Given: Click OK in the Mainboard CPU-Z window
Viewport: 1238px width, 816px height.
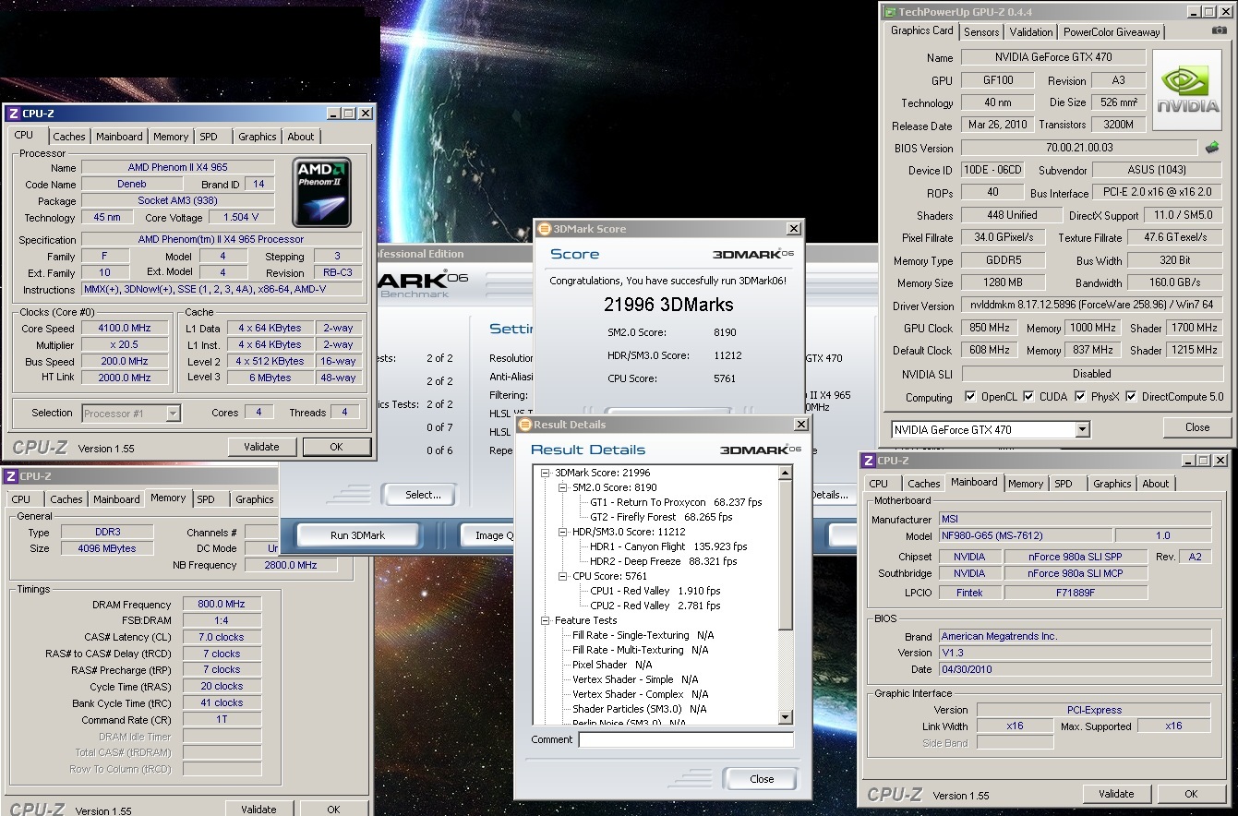Looking at the screenshot, I should point(1191,794).
